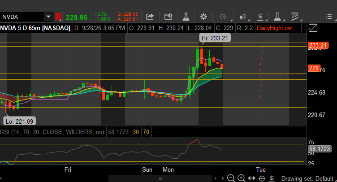The image size is (337, 182).
Task: Click the Hi: 233.21 price bubble
Action: [215, 38]
